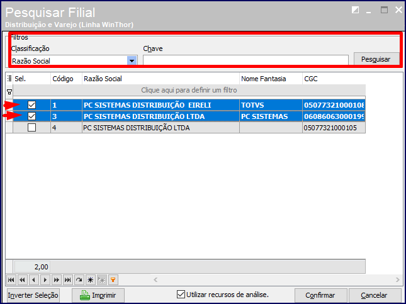
Task: Select the TOTVS nome fantasia cell
Action: [x=271, y=105]
